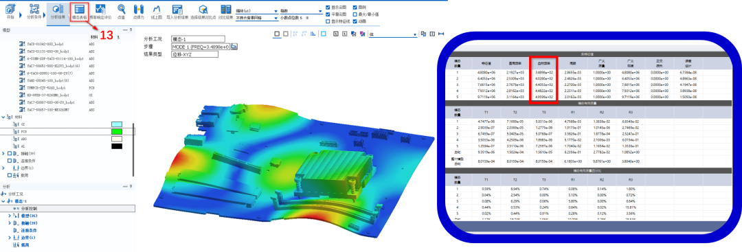
Task: Click the 频率响应评价 frequency response icon
Action: [101, 11]
